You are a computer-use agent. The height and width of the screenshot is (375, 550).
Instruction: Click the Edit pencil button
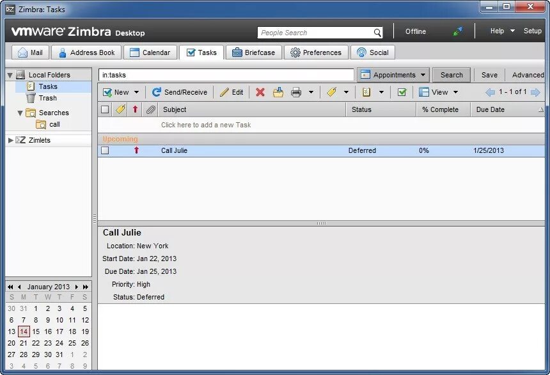pyautogui.click(x=232, y=92)
